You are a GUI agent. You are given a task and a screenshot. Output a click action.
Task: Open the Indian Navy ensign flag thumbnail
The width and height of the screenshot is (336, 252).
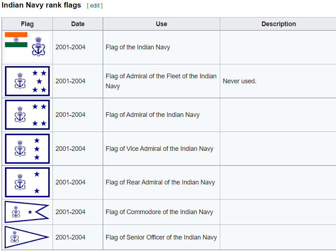[x=27, y=47]
